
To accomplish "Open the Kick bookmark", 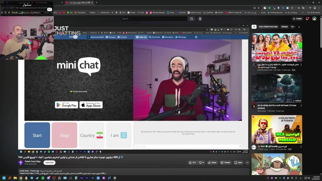I will coord(70,12).
